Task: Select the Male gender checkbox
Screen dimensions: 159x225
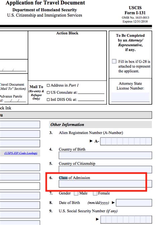Action: coord(76,194)
